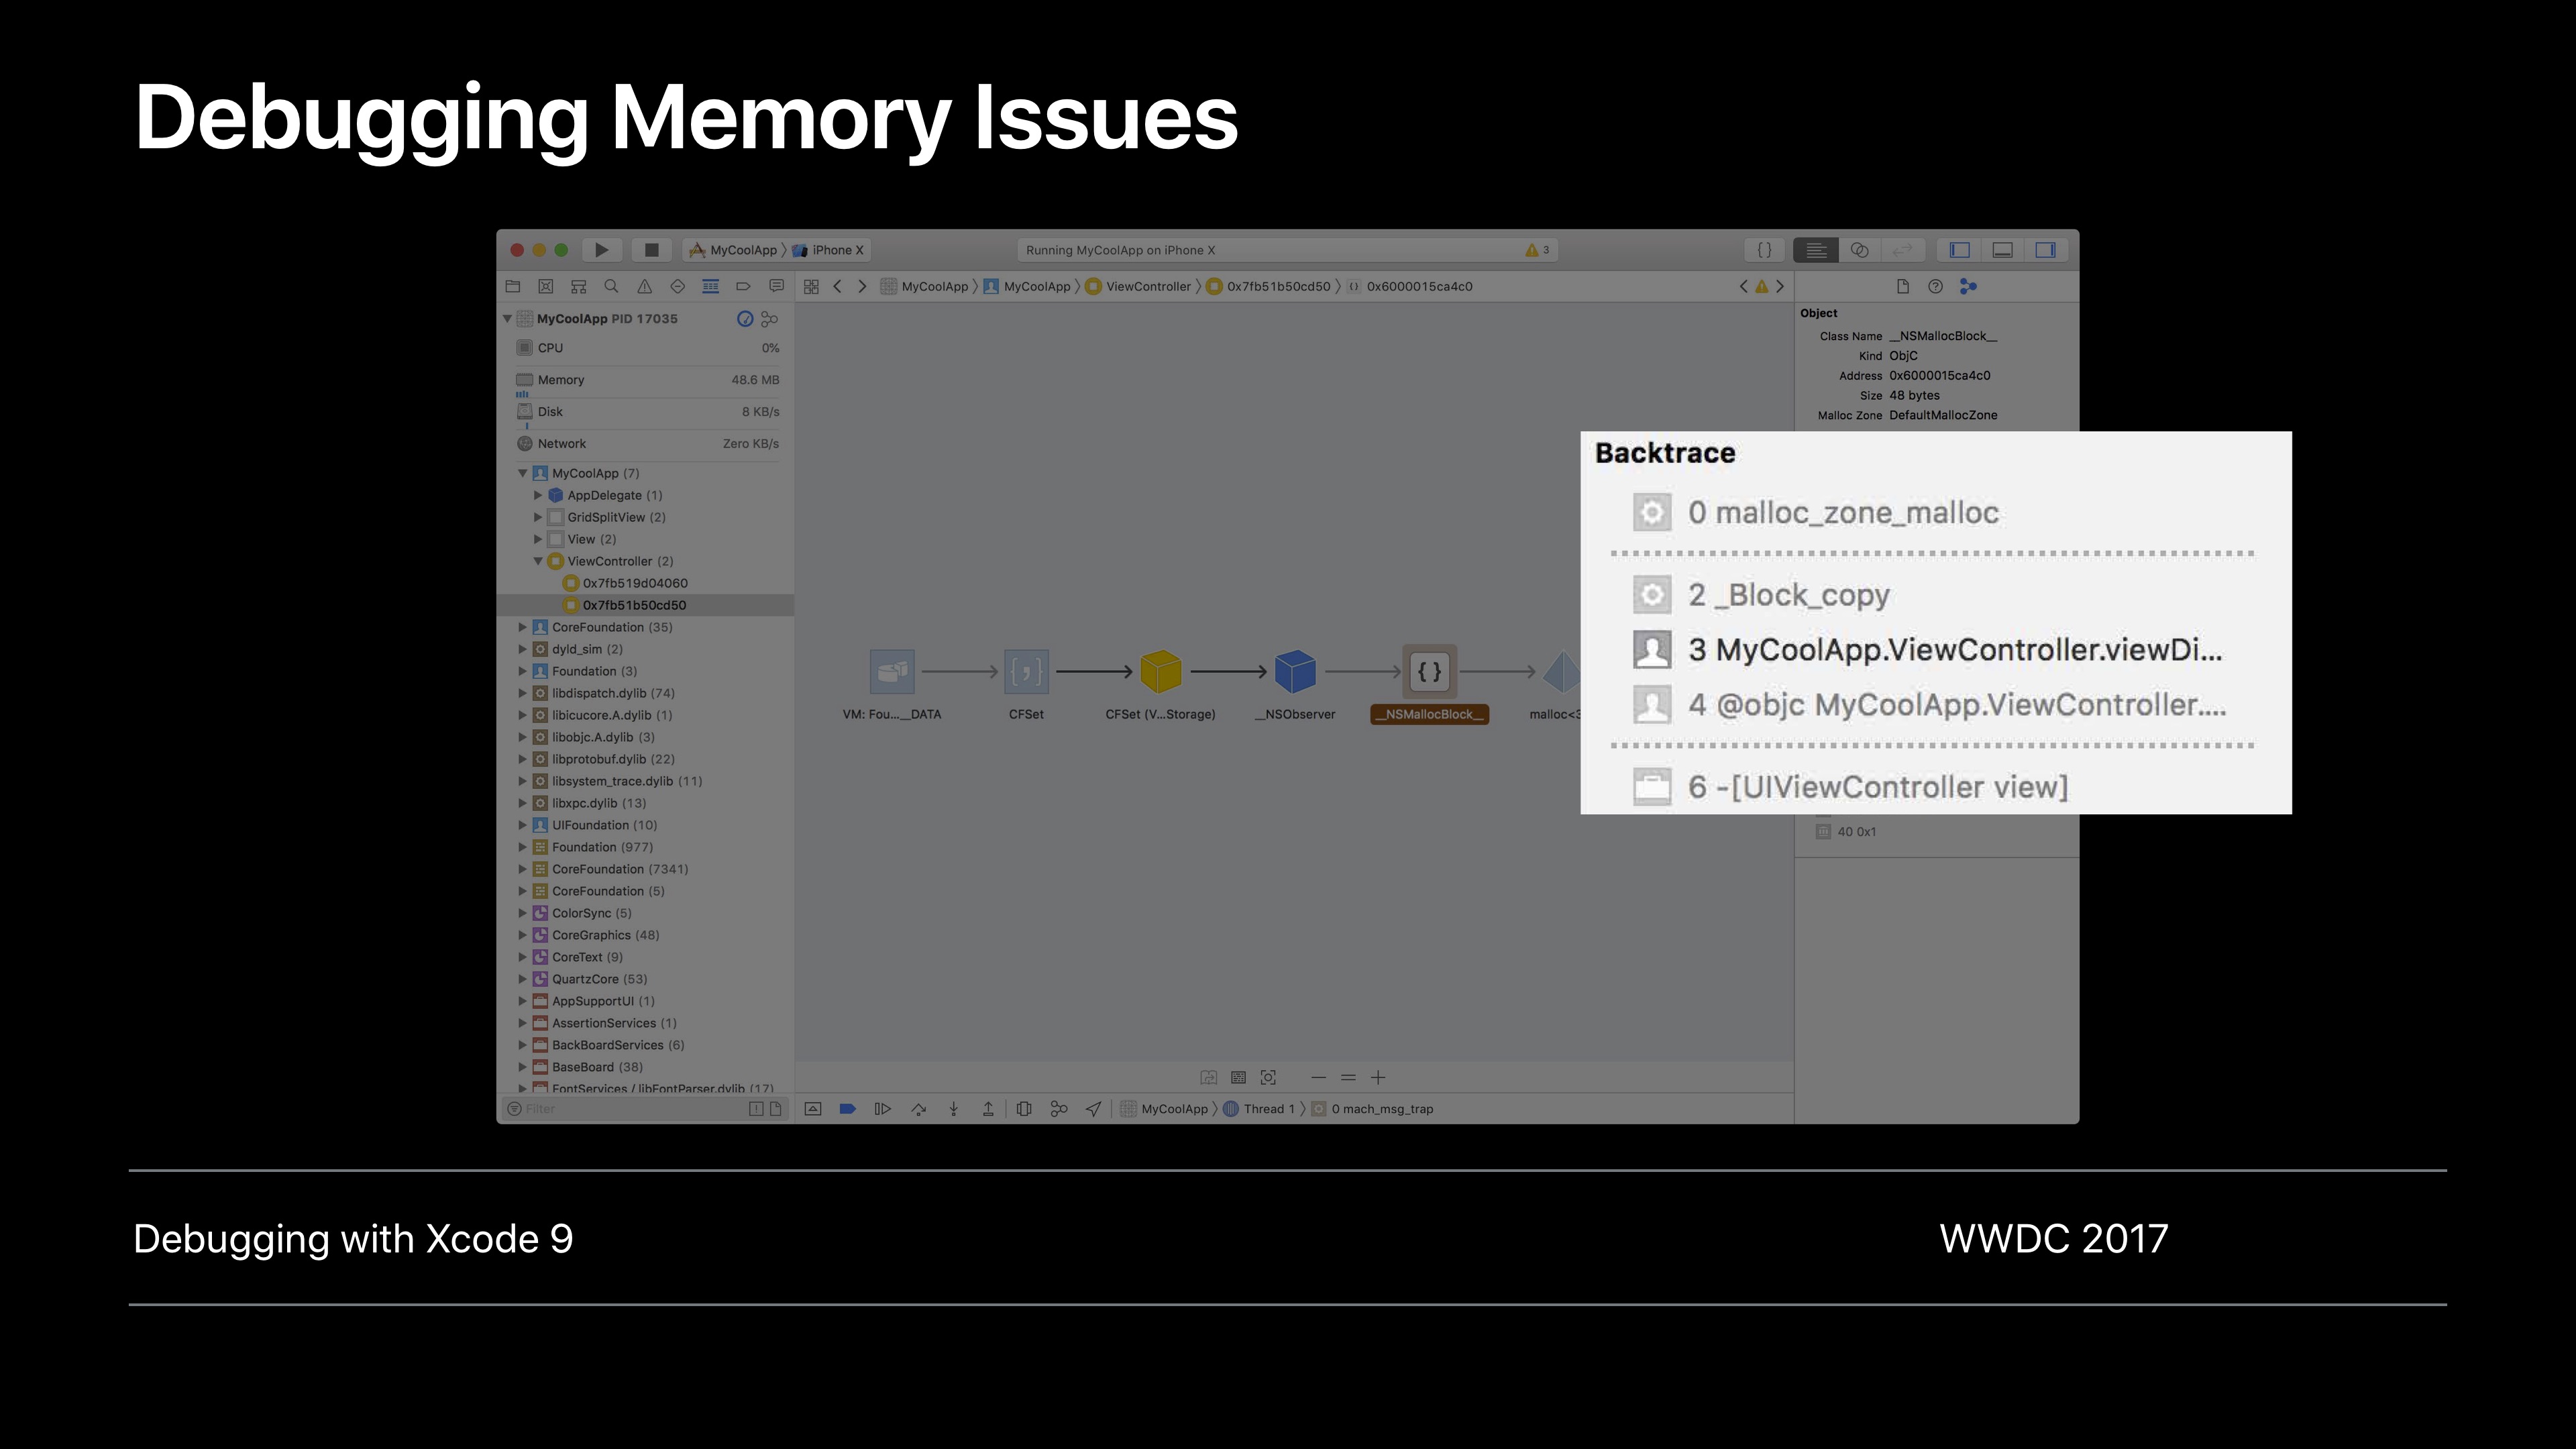The width and height of the screenshot is (2576, 1449).
Task: Open the memory inspector tab
Action: (1968, 287)
